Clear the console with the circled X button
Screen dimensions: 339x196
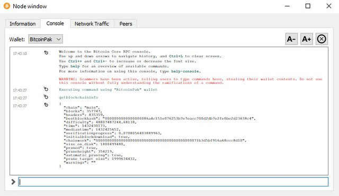322,39
